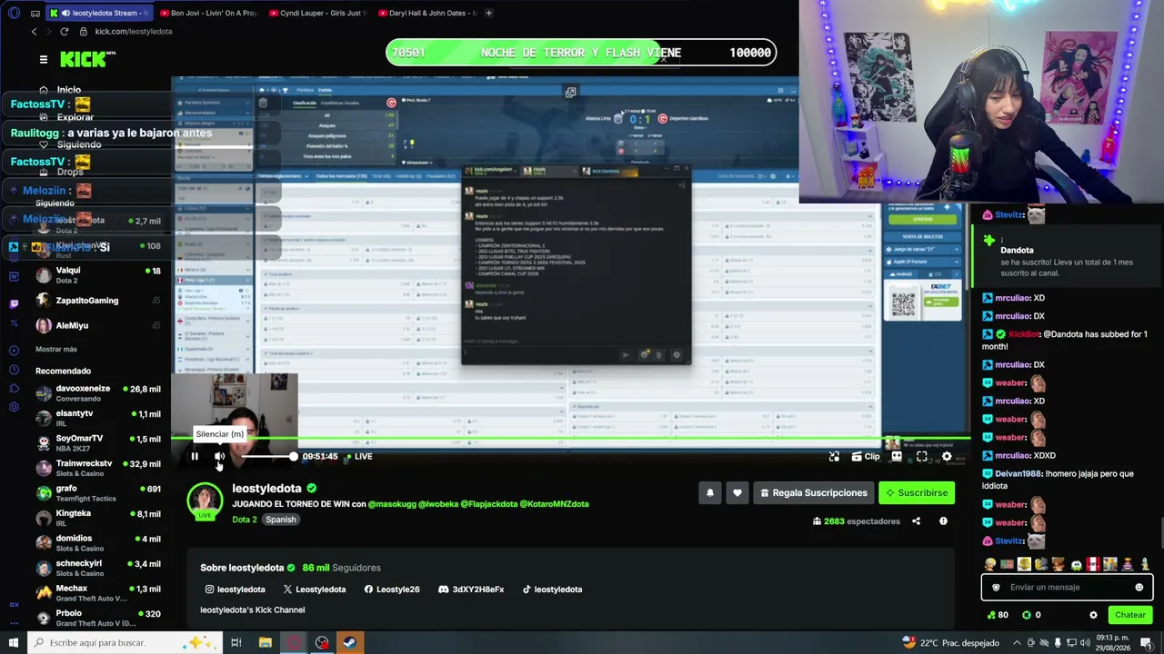
Task: Create a Clip of the stream
Action: tap(865, 456)
